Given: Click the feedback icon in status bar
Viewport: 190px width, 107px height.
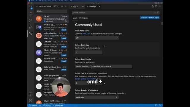Looking at the screenshot, I should [x=156, y=105].
